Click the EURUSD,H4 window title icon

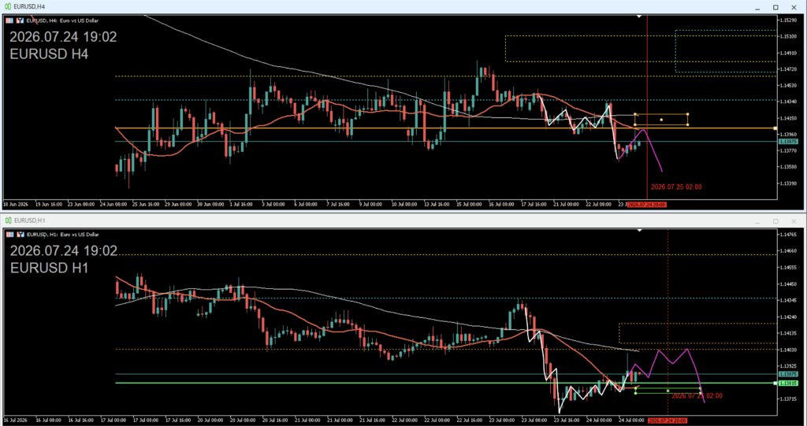coord(8,6)
